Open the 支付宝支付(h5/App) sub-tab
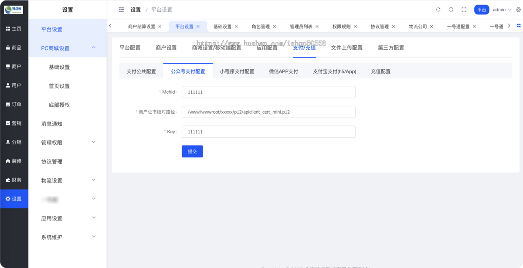Image resolution: width=523 pixels, height=268 pixels. point(335,71)
